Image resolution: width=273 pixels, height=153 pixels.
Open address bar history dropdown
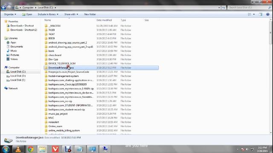click(219, 8)
